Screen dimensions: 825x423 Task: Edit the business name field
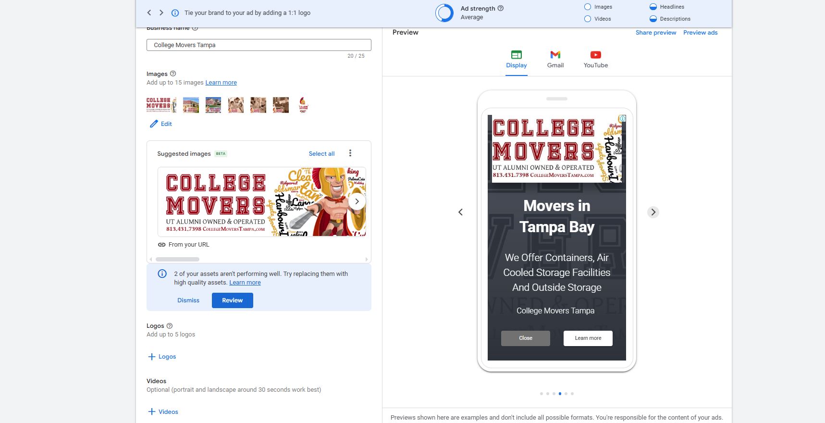(x=259, y=45)
